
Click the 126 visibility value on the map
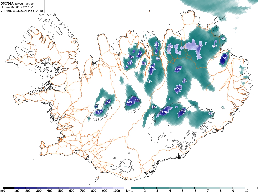[164, 112]
